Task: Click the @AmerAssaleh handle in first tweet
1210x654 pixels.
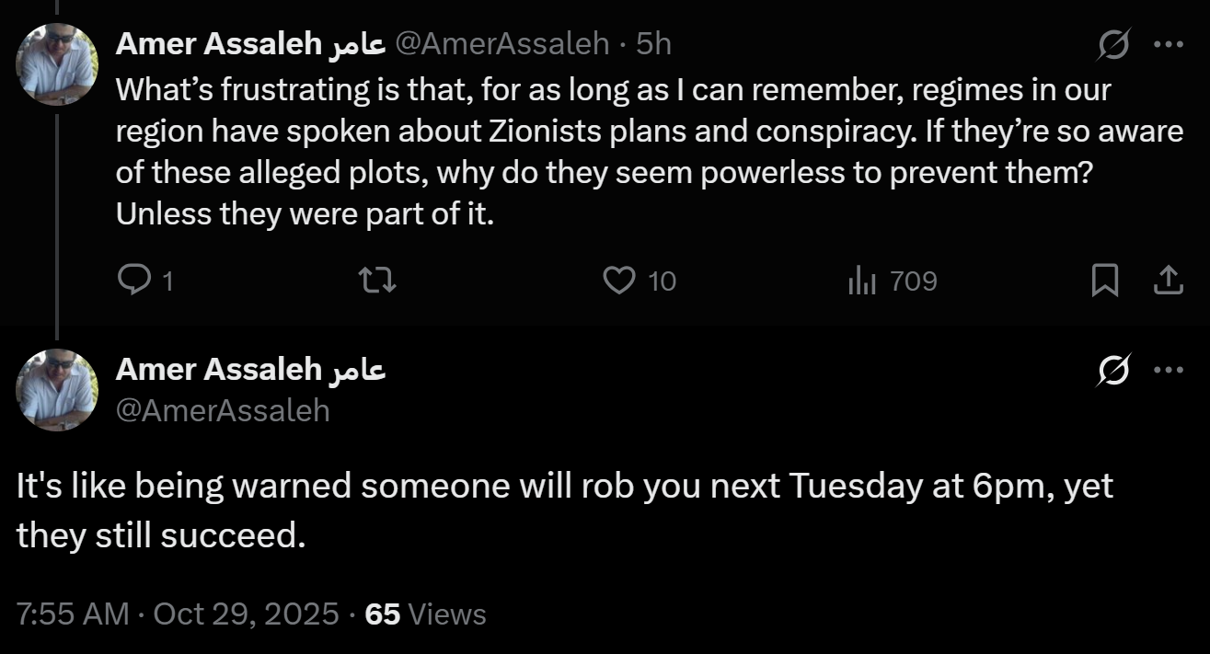Action: [502, 43]
